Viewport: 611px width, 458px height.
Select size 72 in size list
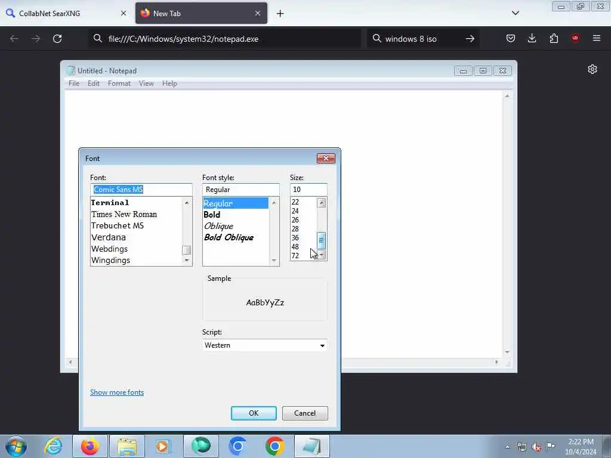click(x=303, y=256)
